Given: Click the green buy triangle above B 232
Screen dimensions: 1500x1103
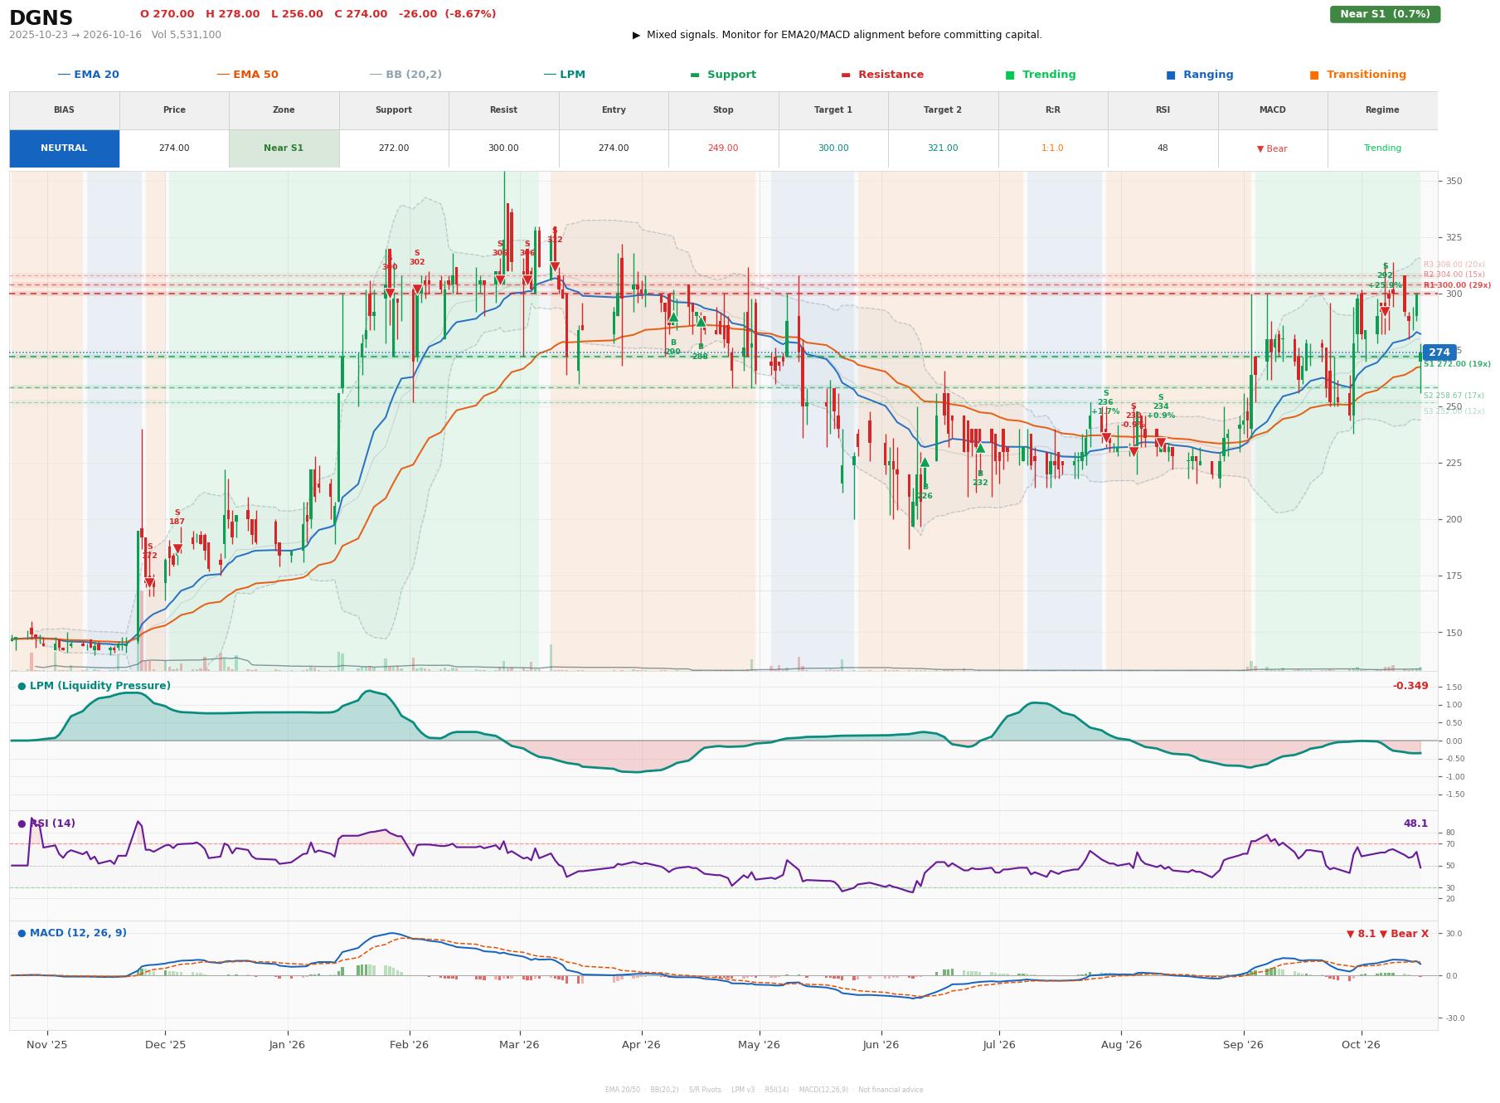Looking at the screenshot, I should pyautogui.click(x=980, y=448).
